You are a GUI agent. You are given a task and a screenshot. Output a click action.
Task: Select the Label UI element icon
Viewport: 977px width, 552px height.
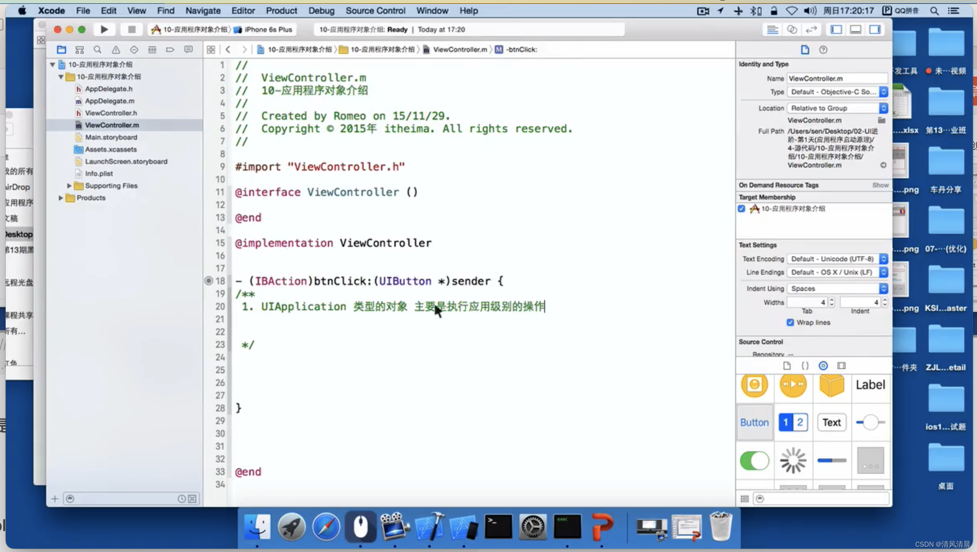pos(870,384)
